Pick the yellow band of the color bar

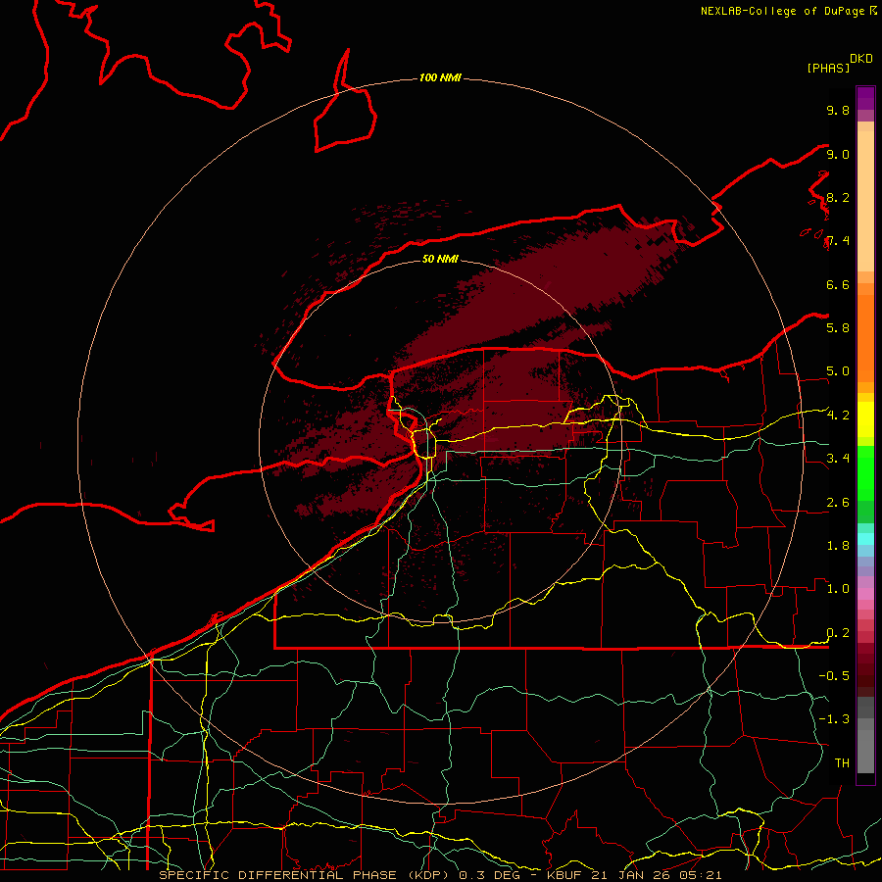(865, 419)
